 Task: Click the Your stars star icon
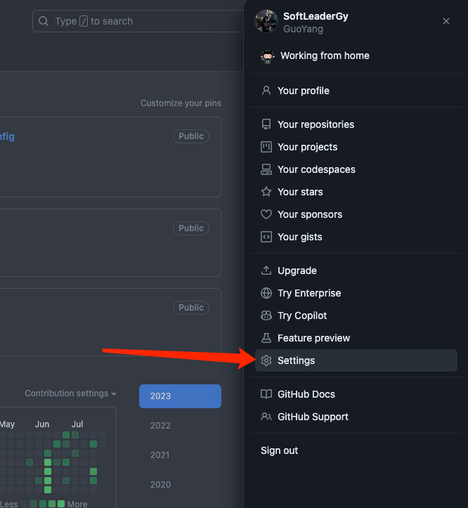(x=266, y=192)
